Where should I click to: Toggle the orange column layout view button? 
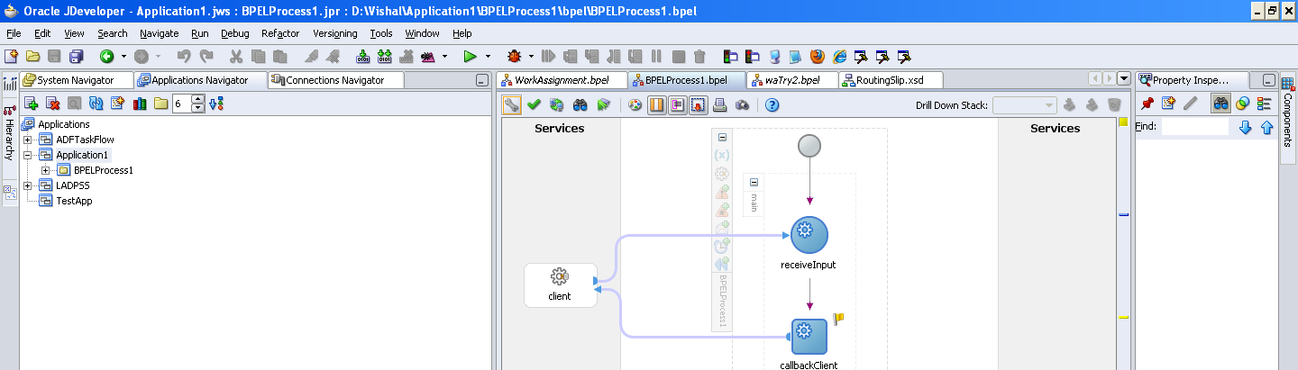[x=657, y=105]
